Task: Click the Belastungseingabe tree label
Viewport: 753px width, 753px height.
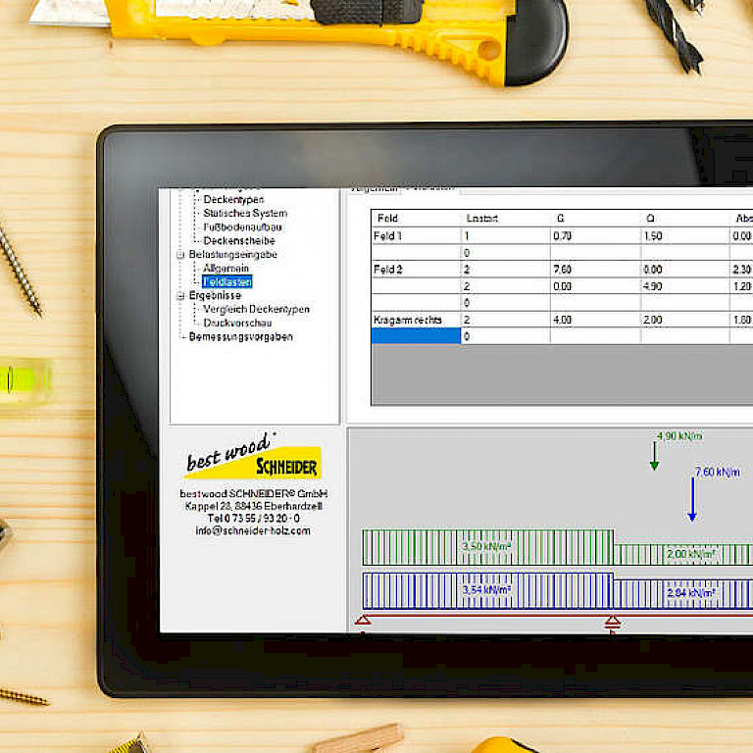Action: click(233, 255)
